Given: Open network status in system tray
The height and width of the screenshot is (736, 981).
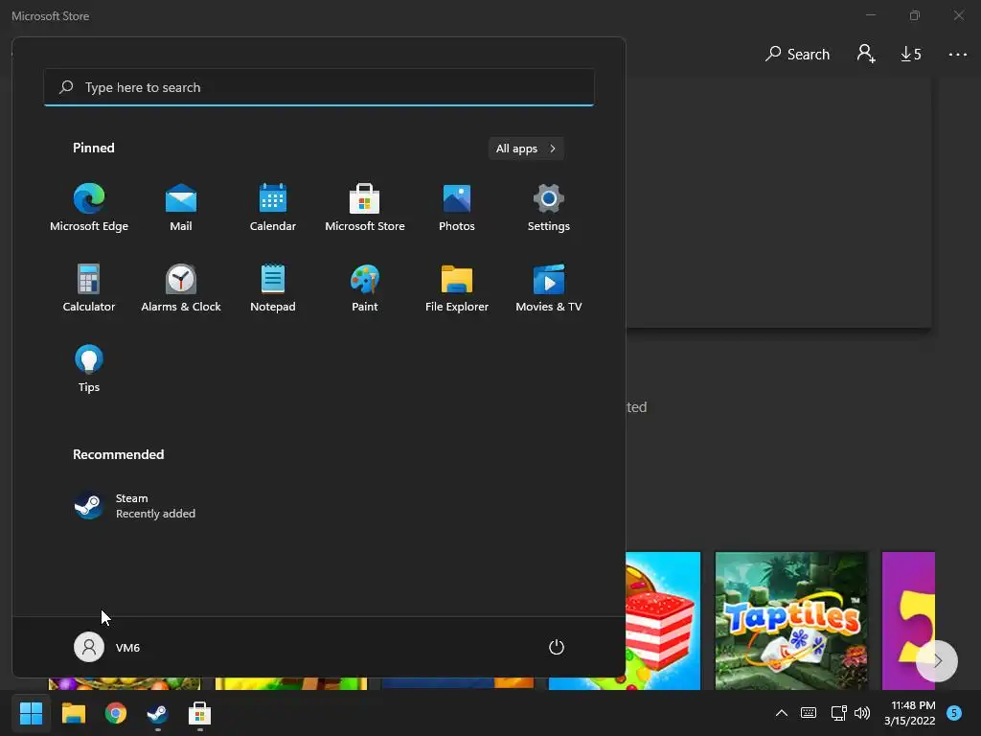Looking at the screenshot, I should point(838,713).
